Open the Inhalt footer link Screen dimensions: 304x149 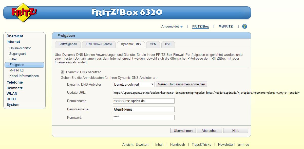click(159, 145)
